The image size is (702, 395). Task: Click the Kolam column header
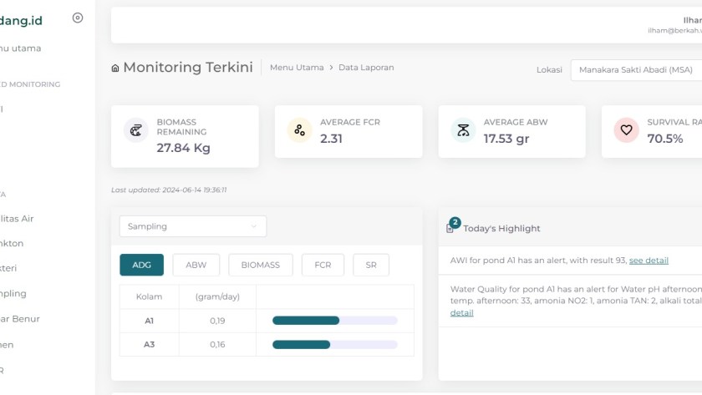pyautogui.click(x=149, y=296)
